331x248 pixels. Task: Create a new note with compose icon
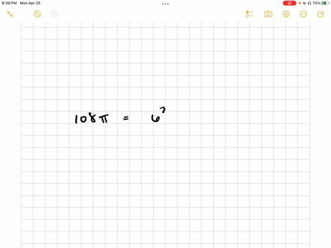[x=321, y=14]
